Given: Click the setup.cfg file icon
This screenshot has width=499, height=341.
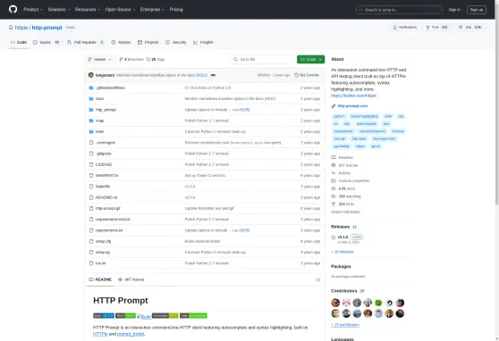Looking at the screenshot, I should [x=91, y=241].
